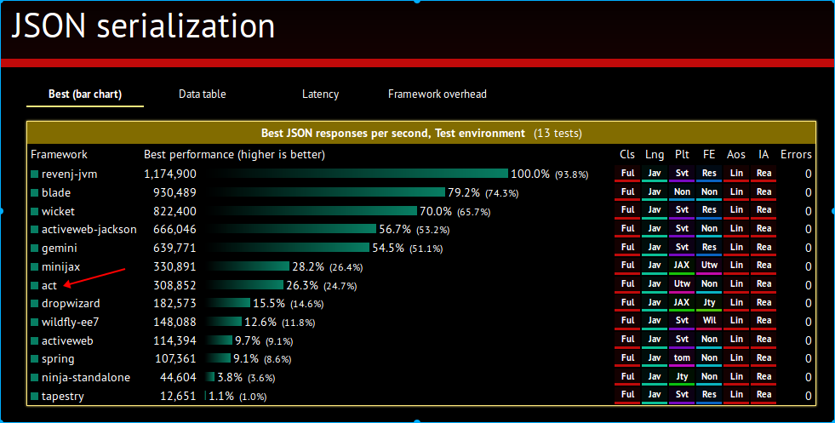
Task: Select the activeweb-jackson framework name
Action: [89, 230]
